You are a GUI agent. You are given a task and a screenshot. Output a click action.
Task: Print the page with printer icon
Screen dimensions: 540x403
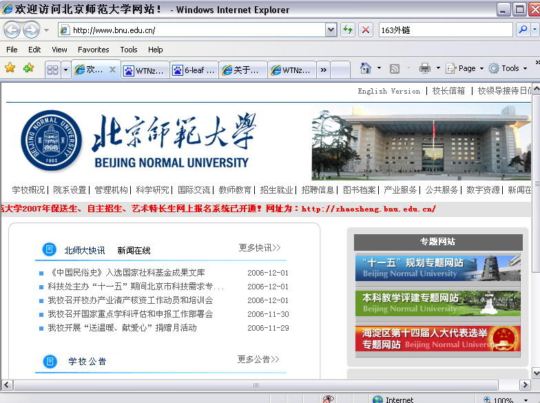pyautogui.click(x=424, y=68)
